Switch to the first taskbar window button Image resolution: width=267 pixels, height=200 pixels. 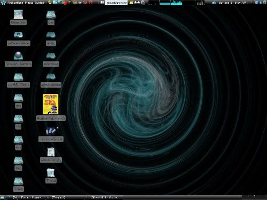point(27,197)
